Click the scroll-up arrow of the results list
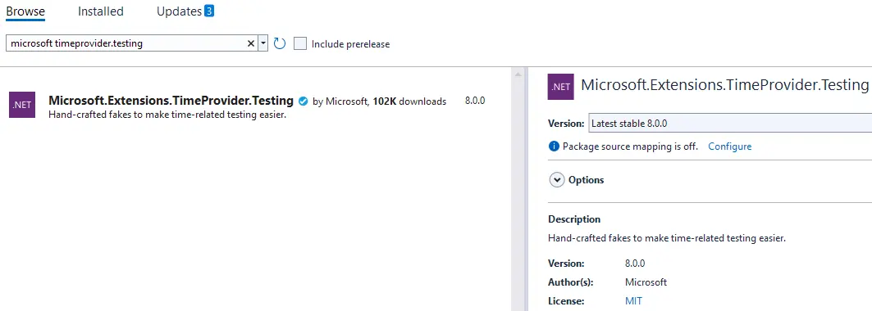Viewport: 872px width, 311px height. click(x=518, y=74)
